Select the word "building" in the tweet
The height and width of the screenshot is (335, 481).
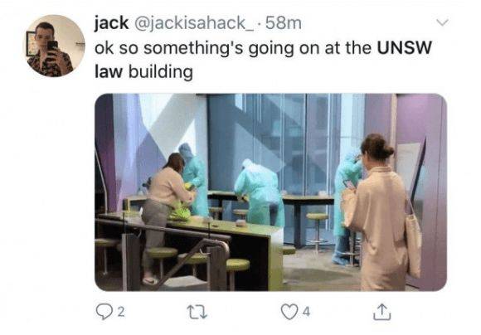161,73
